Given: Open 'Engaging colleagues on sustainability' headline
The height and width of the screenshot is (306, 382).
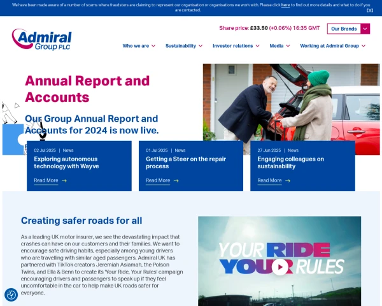Looking at the screenshot, I should pyautogui.click(x=291, y=163).
